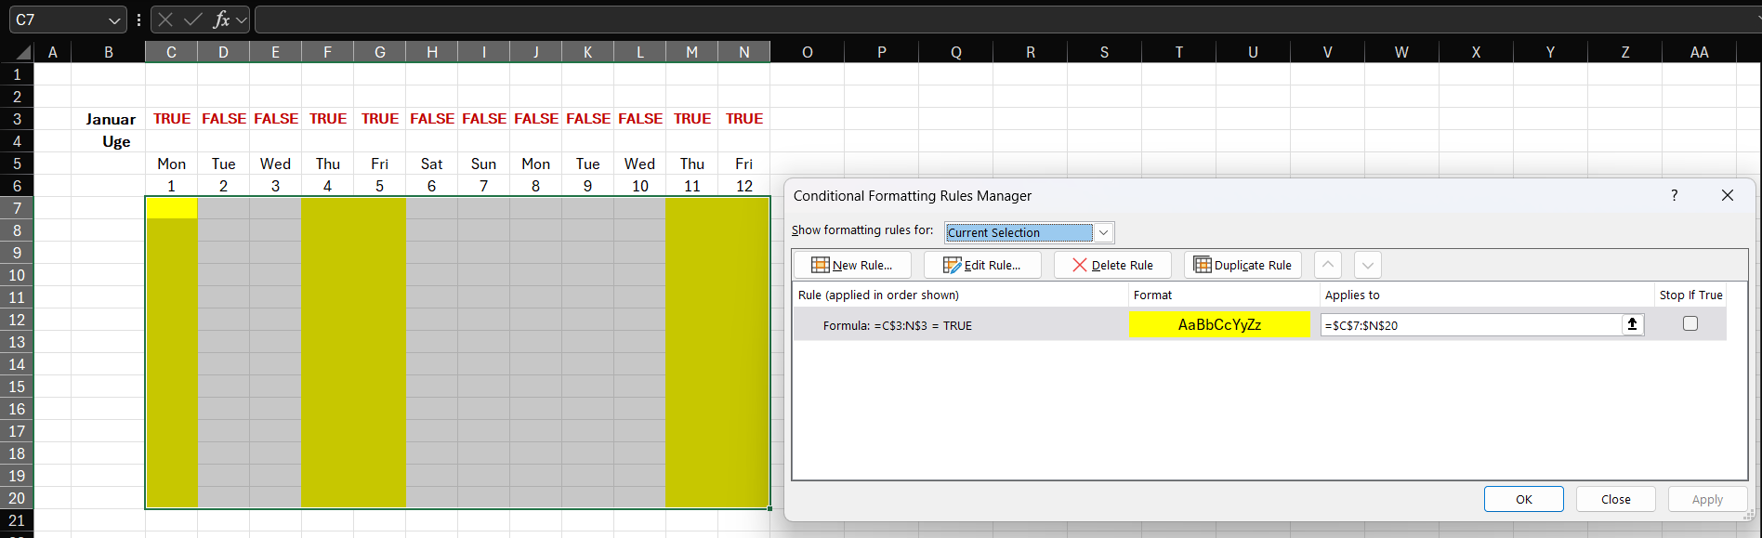Click the TRUE cell in column G

pyautogui.click(x=380, y=119)
